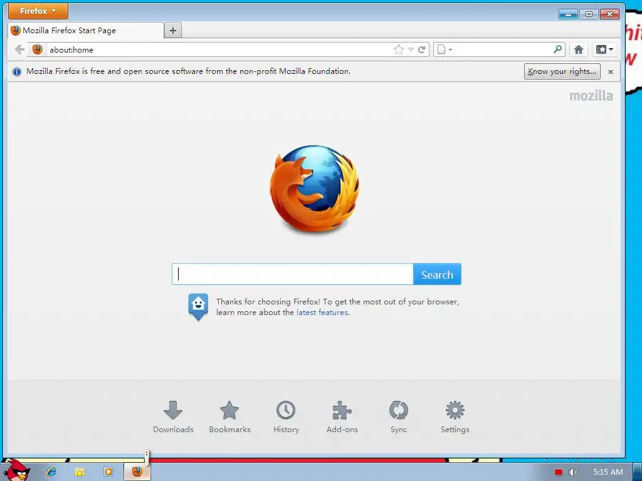Viewport: 642px width, 481px height.
Task: Open the Firefox application menu button
Action: point(38,11)
